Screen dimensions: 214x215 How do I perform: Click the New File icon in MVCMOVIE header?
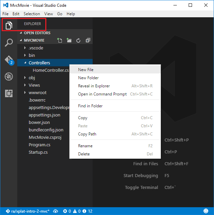click(60, 40)
